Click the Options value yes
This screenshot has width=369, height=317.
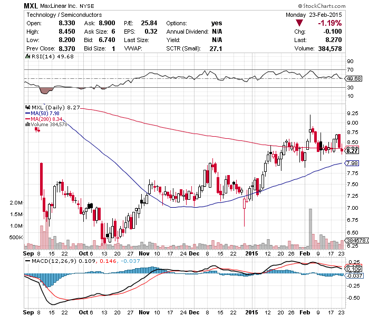[x=217, y=23]
